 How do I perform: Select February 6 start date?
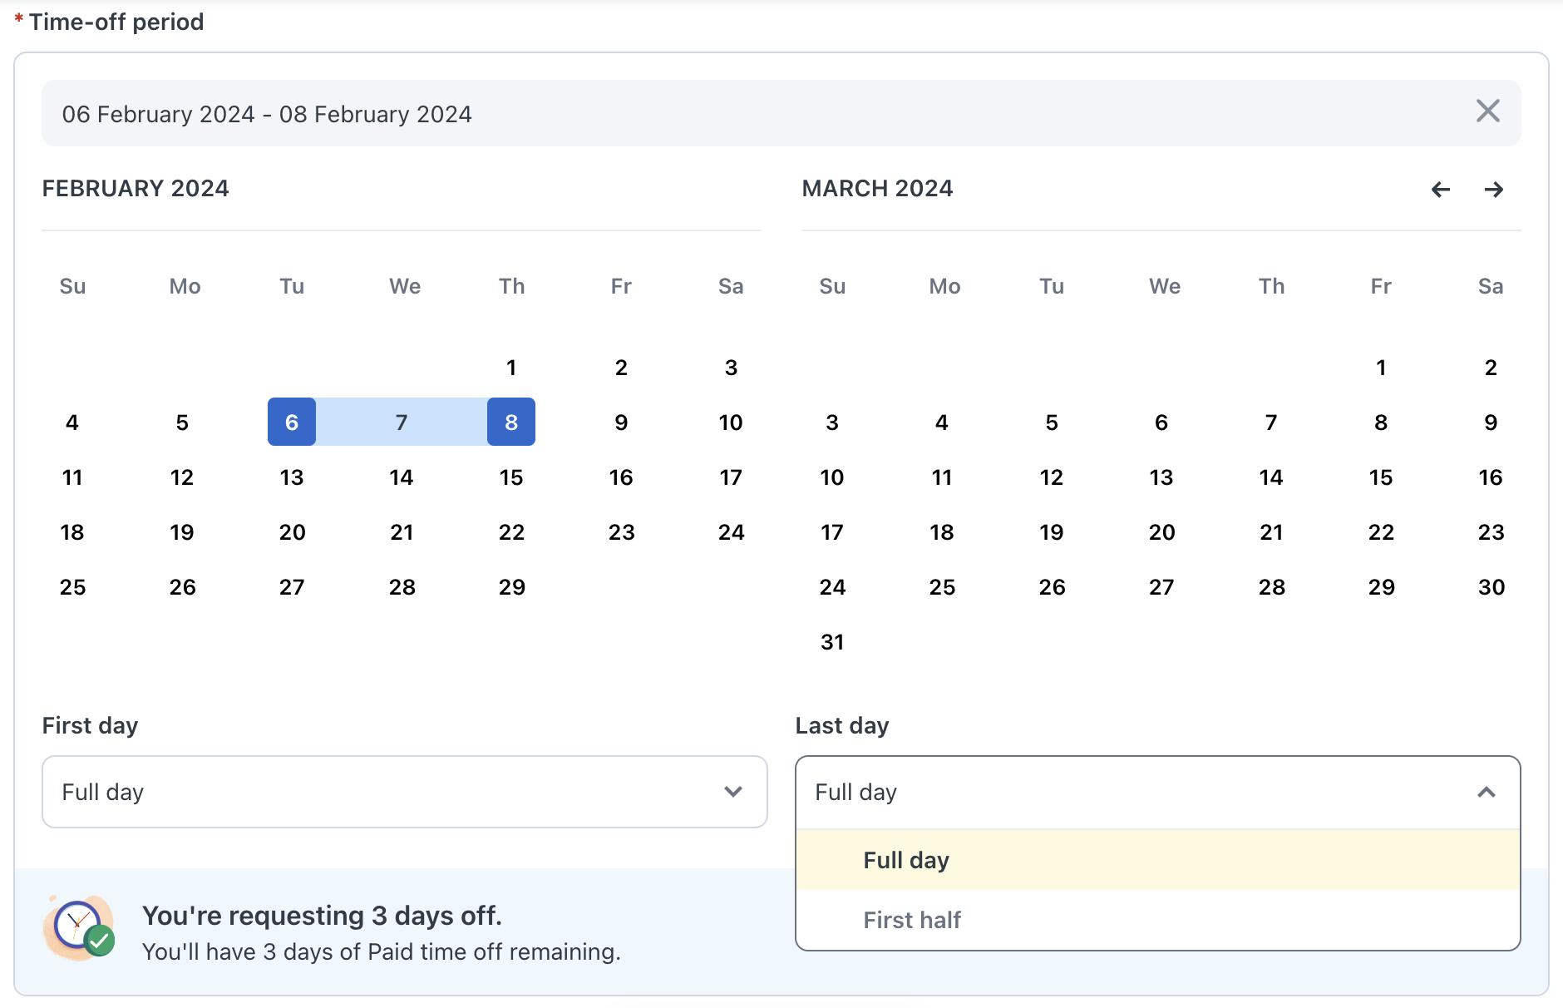pyautogui.click(x=292, y=422)
